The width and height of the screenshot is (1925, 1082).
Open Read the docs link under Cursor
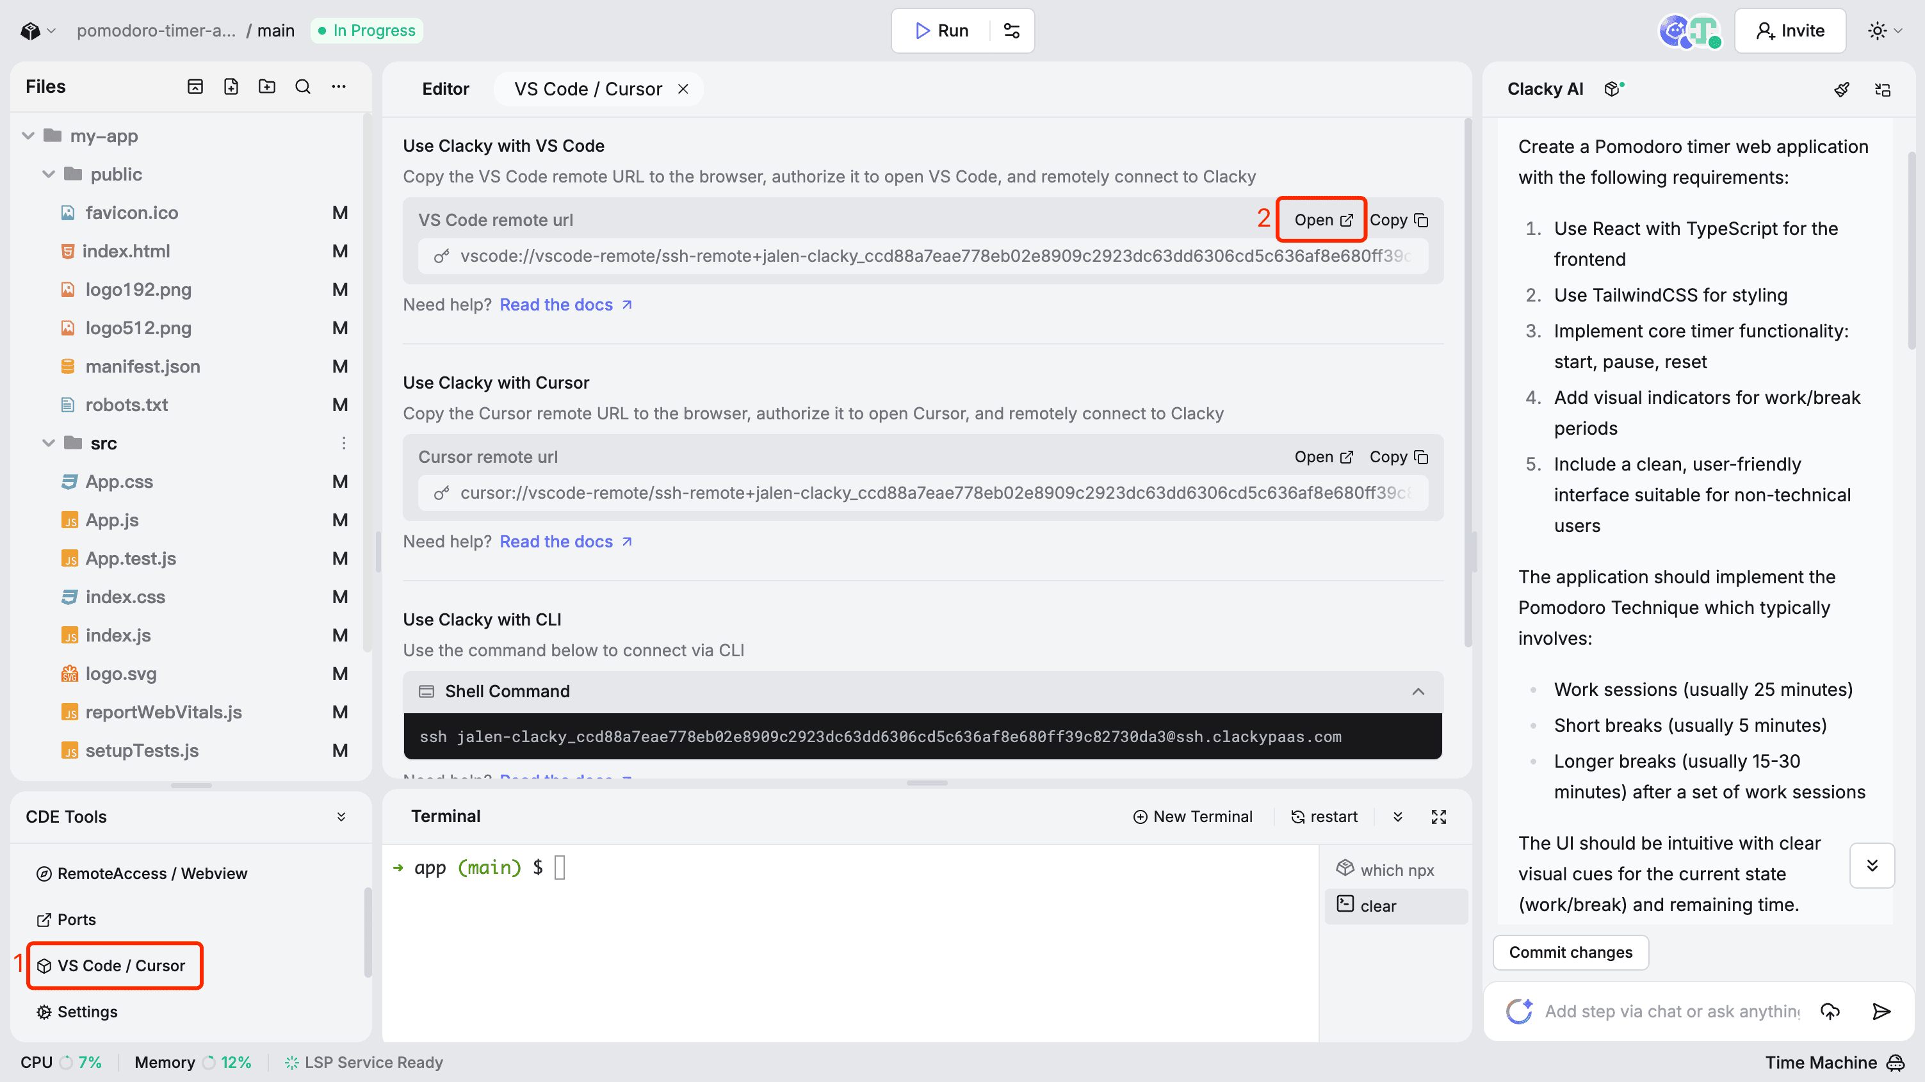(x=565, y=542)
